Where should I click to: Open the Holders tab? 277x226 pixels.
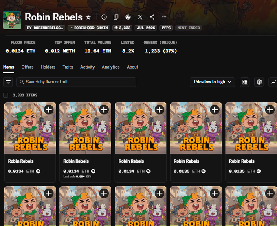pos(48,67)
